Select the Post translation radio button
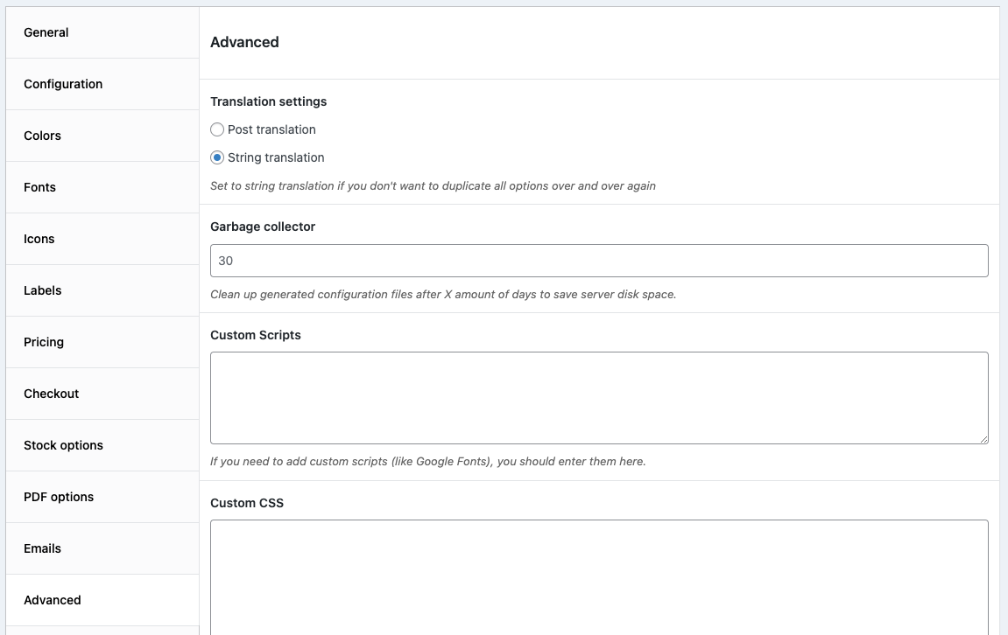 point(217,129)
